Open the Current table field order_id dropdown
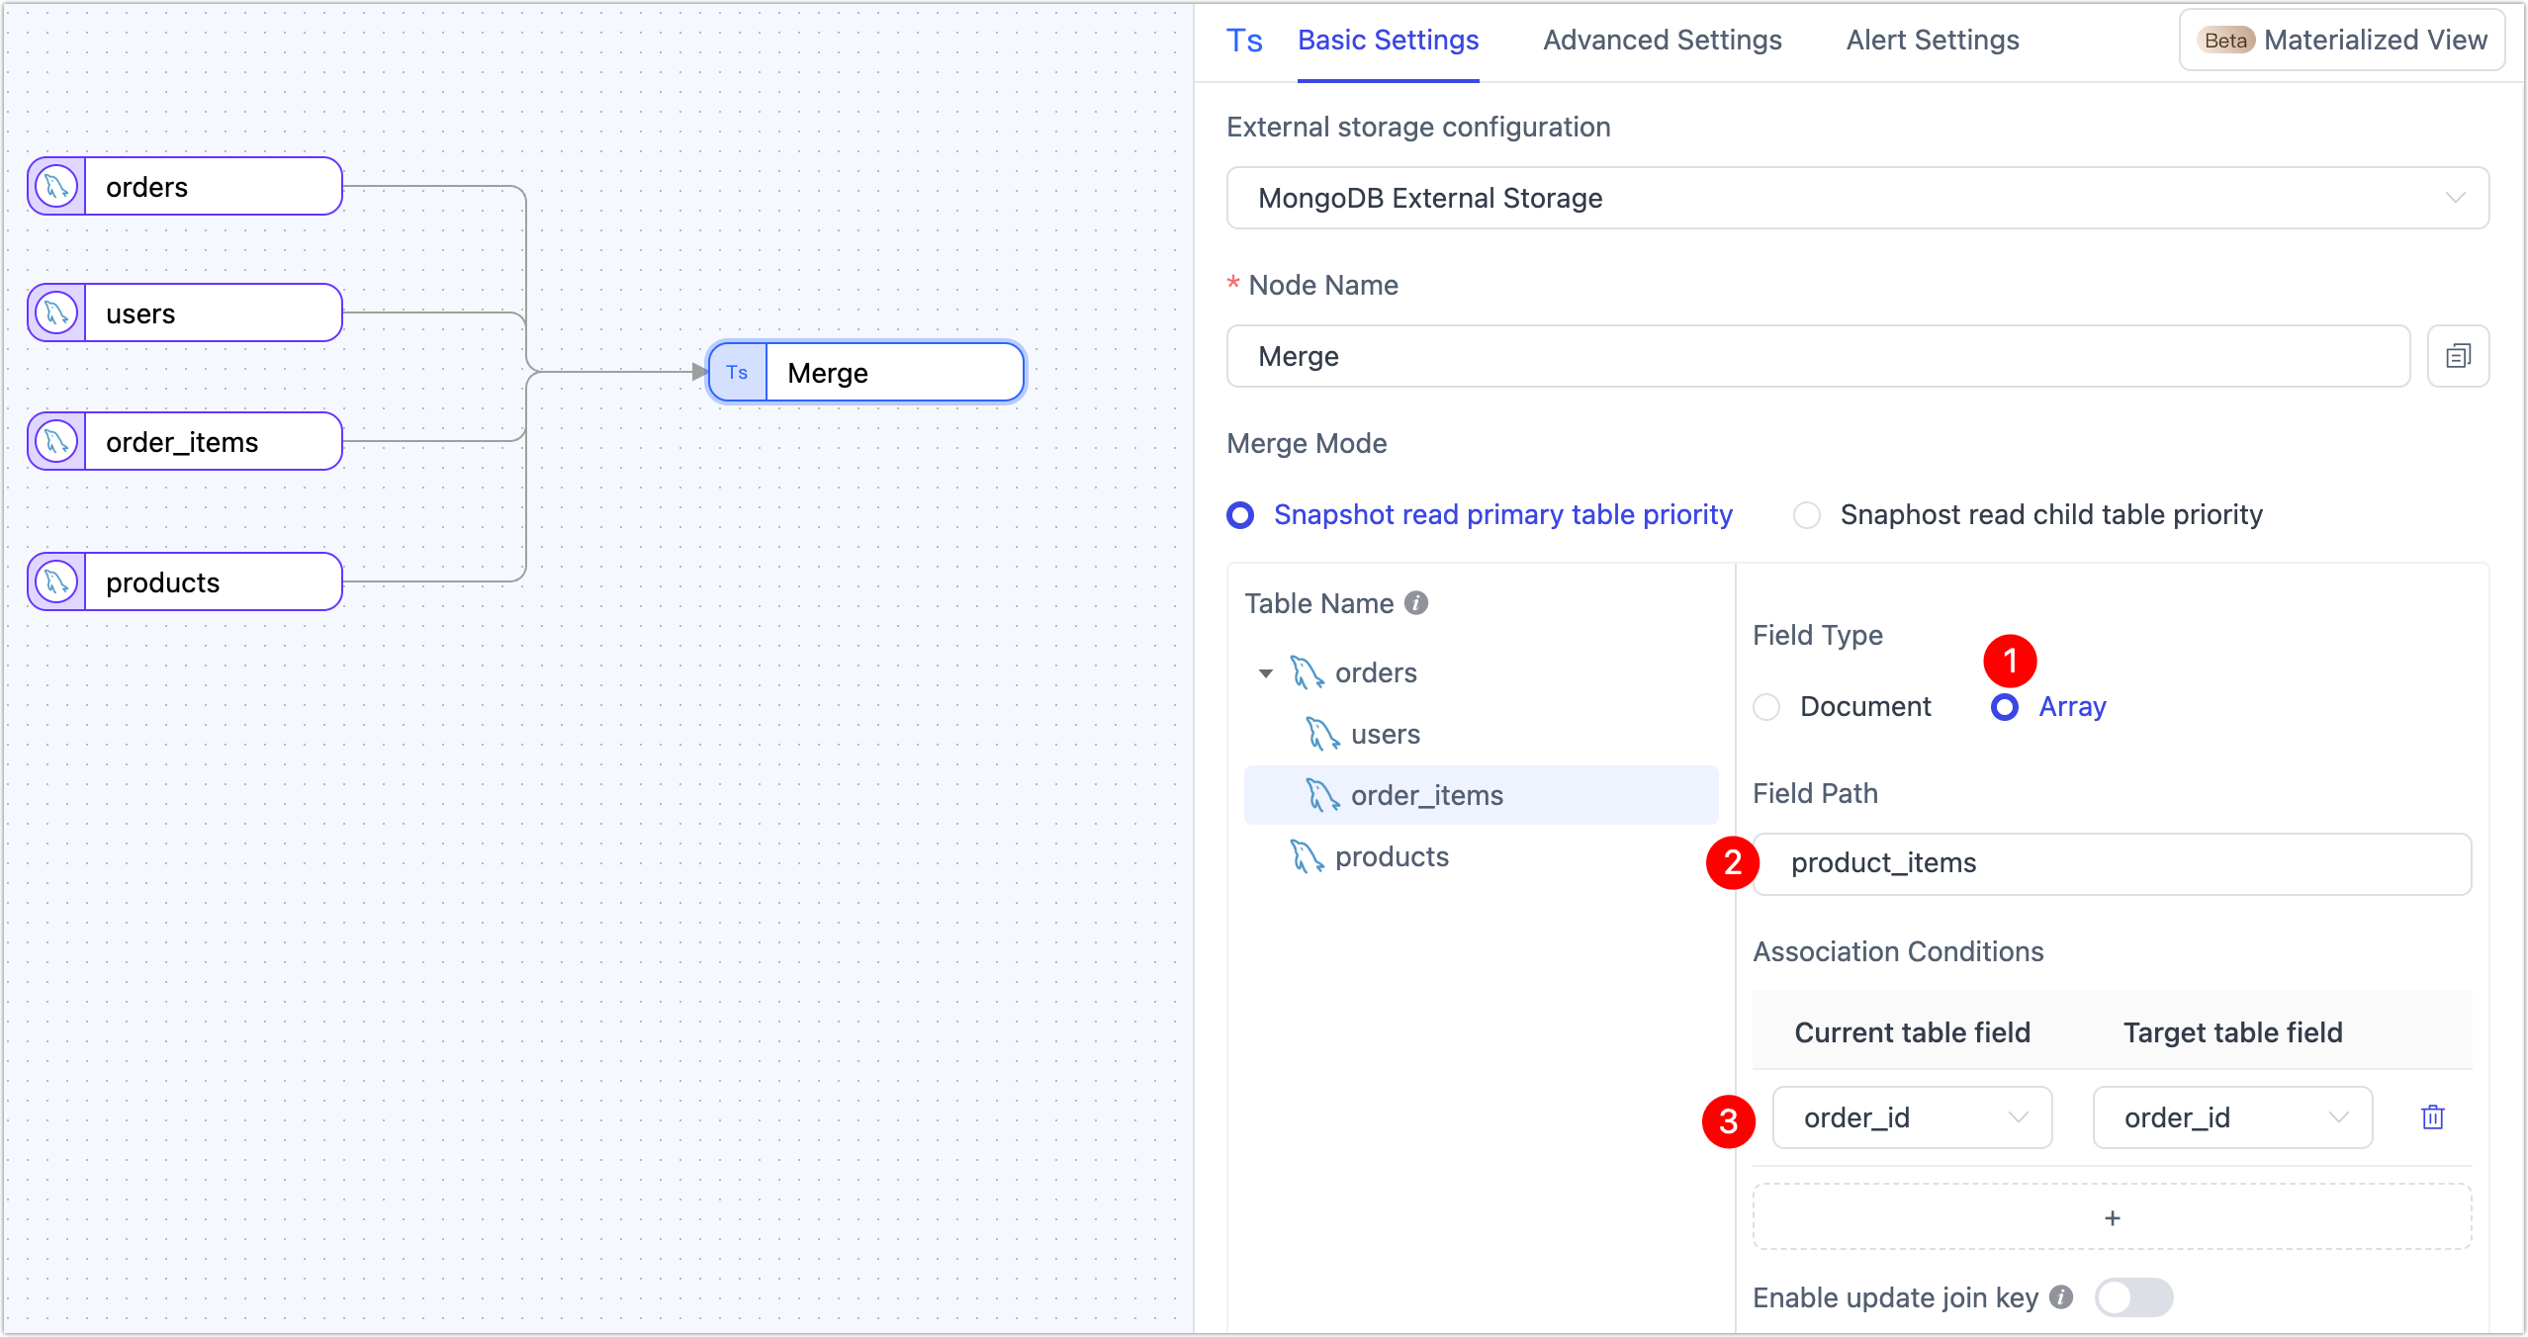This screenshot has width=2528, height=1337. [1911, 1117]
